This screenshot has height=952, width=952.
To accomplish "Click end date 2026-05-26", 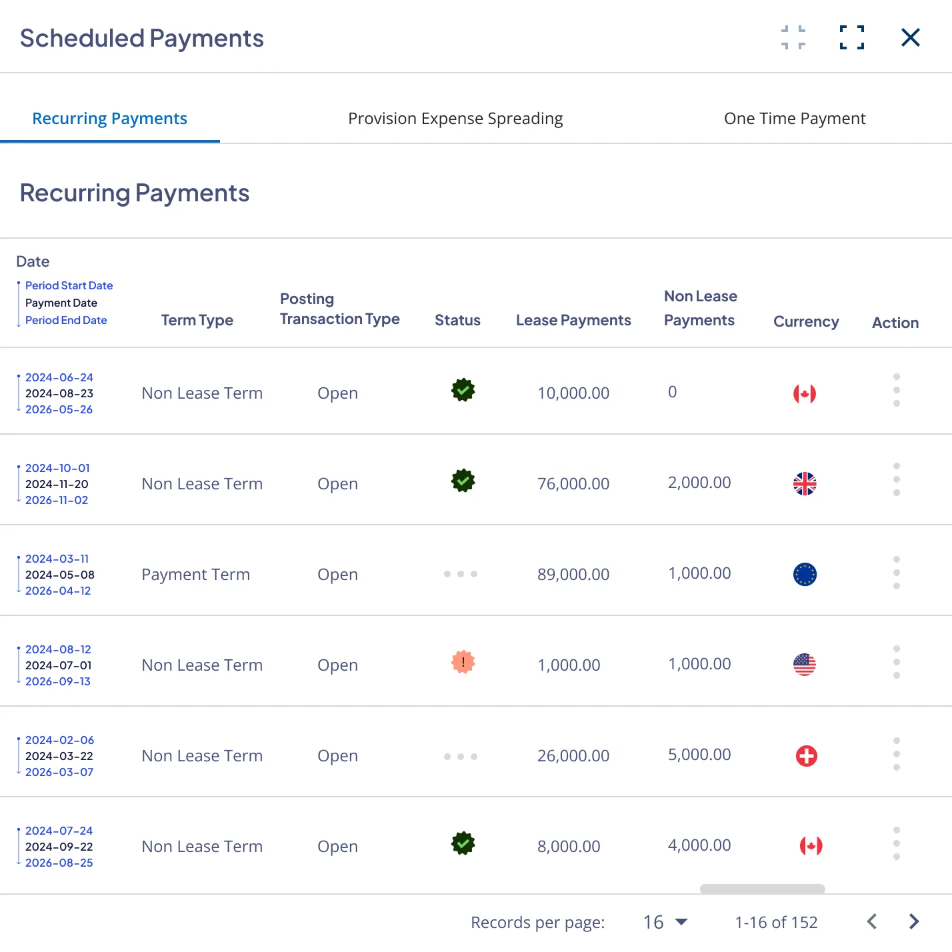I will pos(59,409).
